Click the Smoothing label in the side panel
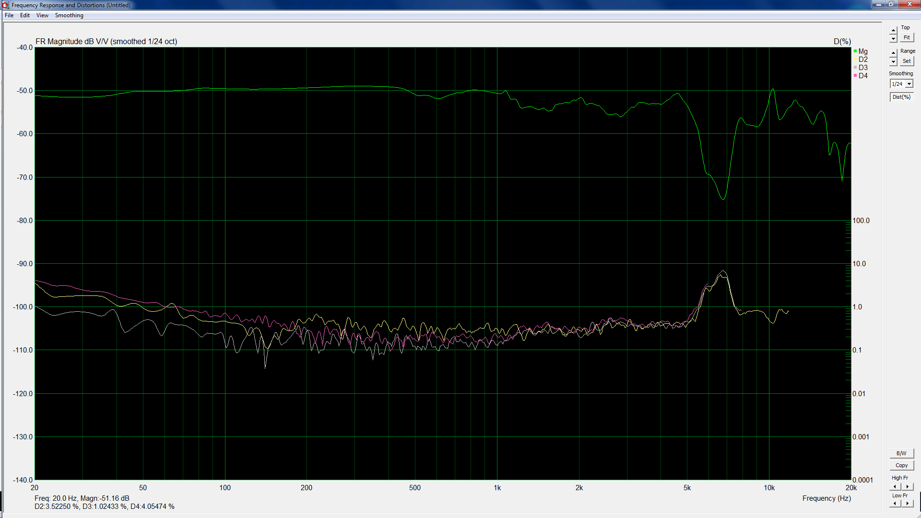The height and width of the screenshot is (518, 921). 901,73
